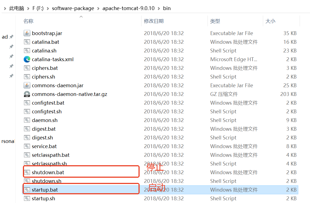Go to F (F:) drive in breadcrumb
The width and height of the screenshot is (310, 203).
[38, 8]
